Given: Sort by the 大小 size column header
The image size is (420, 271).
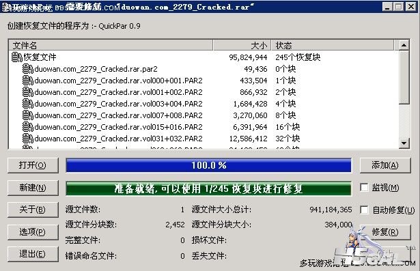Looking at the screenshot, I should [x=242, y=45].
